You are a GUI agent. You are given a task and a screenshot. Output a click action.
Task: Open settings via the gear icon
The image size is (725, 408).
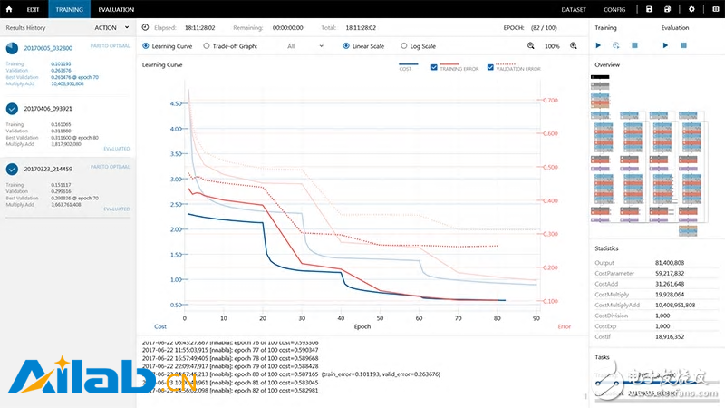point(691,9)
